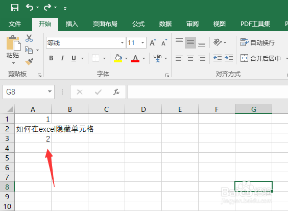This screenshot has height=211, width=288.
Task: Switch to the 开始 ribbon tab
Action: [x=45, y=24]
